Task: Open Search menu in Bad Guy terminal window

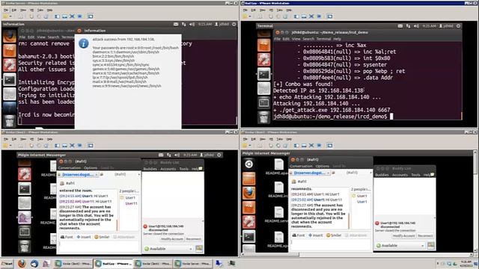Action: (x=308, y=39)
